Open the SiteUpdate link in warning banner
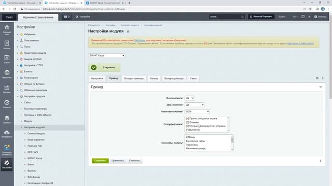This screenshot has width=332, height=186. 140,40
